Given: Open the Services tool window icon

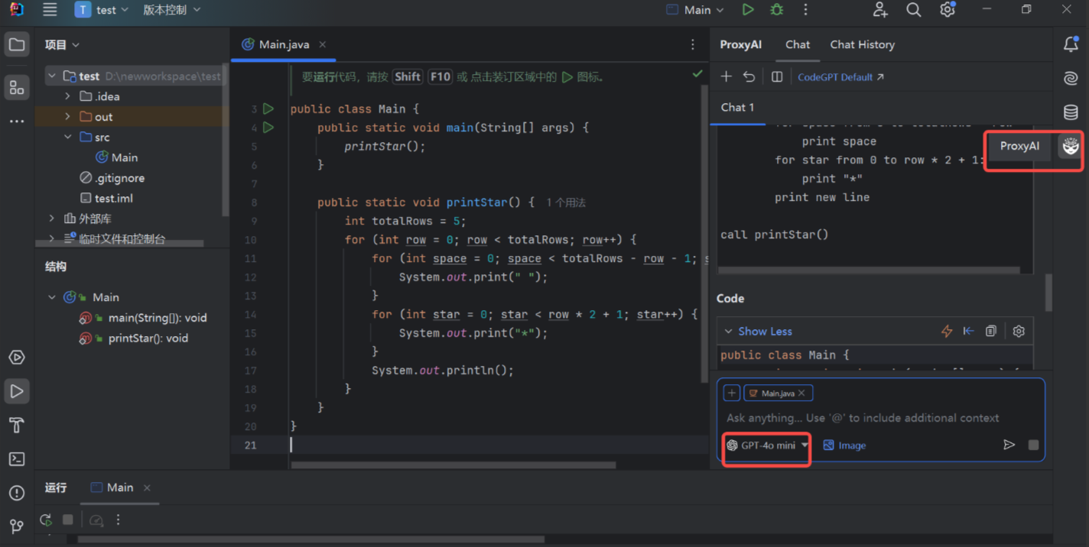Looking at the screenshot, I should point(17,358).
